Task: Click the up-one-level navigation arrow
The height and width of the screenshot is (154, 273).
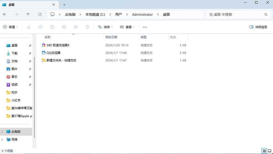Action: 28,14
